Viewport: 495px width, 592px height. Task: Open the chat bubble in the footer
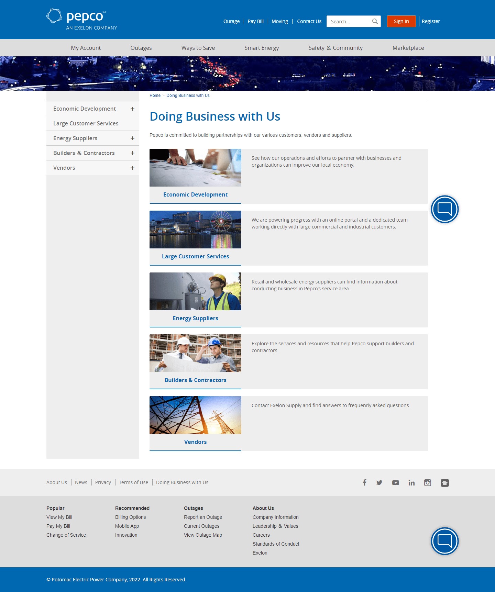click(x=445, y=541)
